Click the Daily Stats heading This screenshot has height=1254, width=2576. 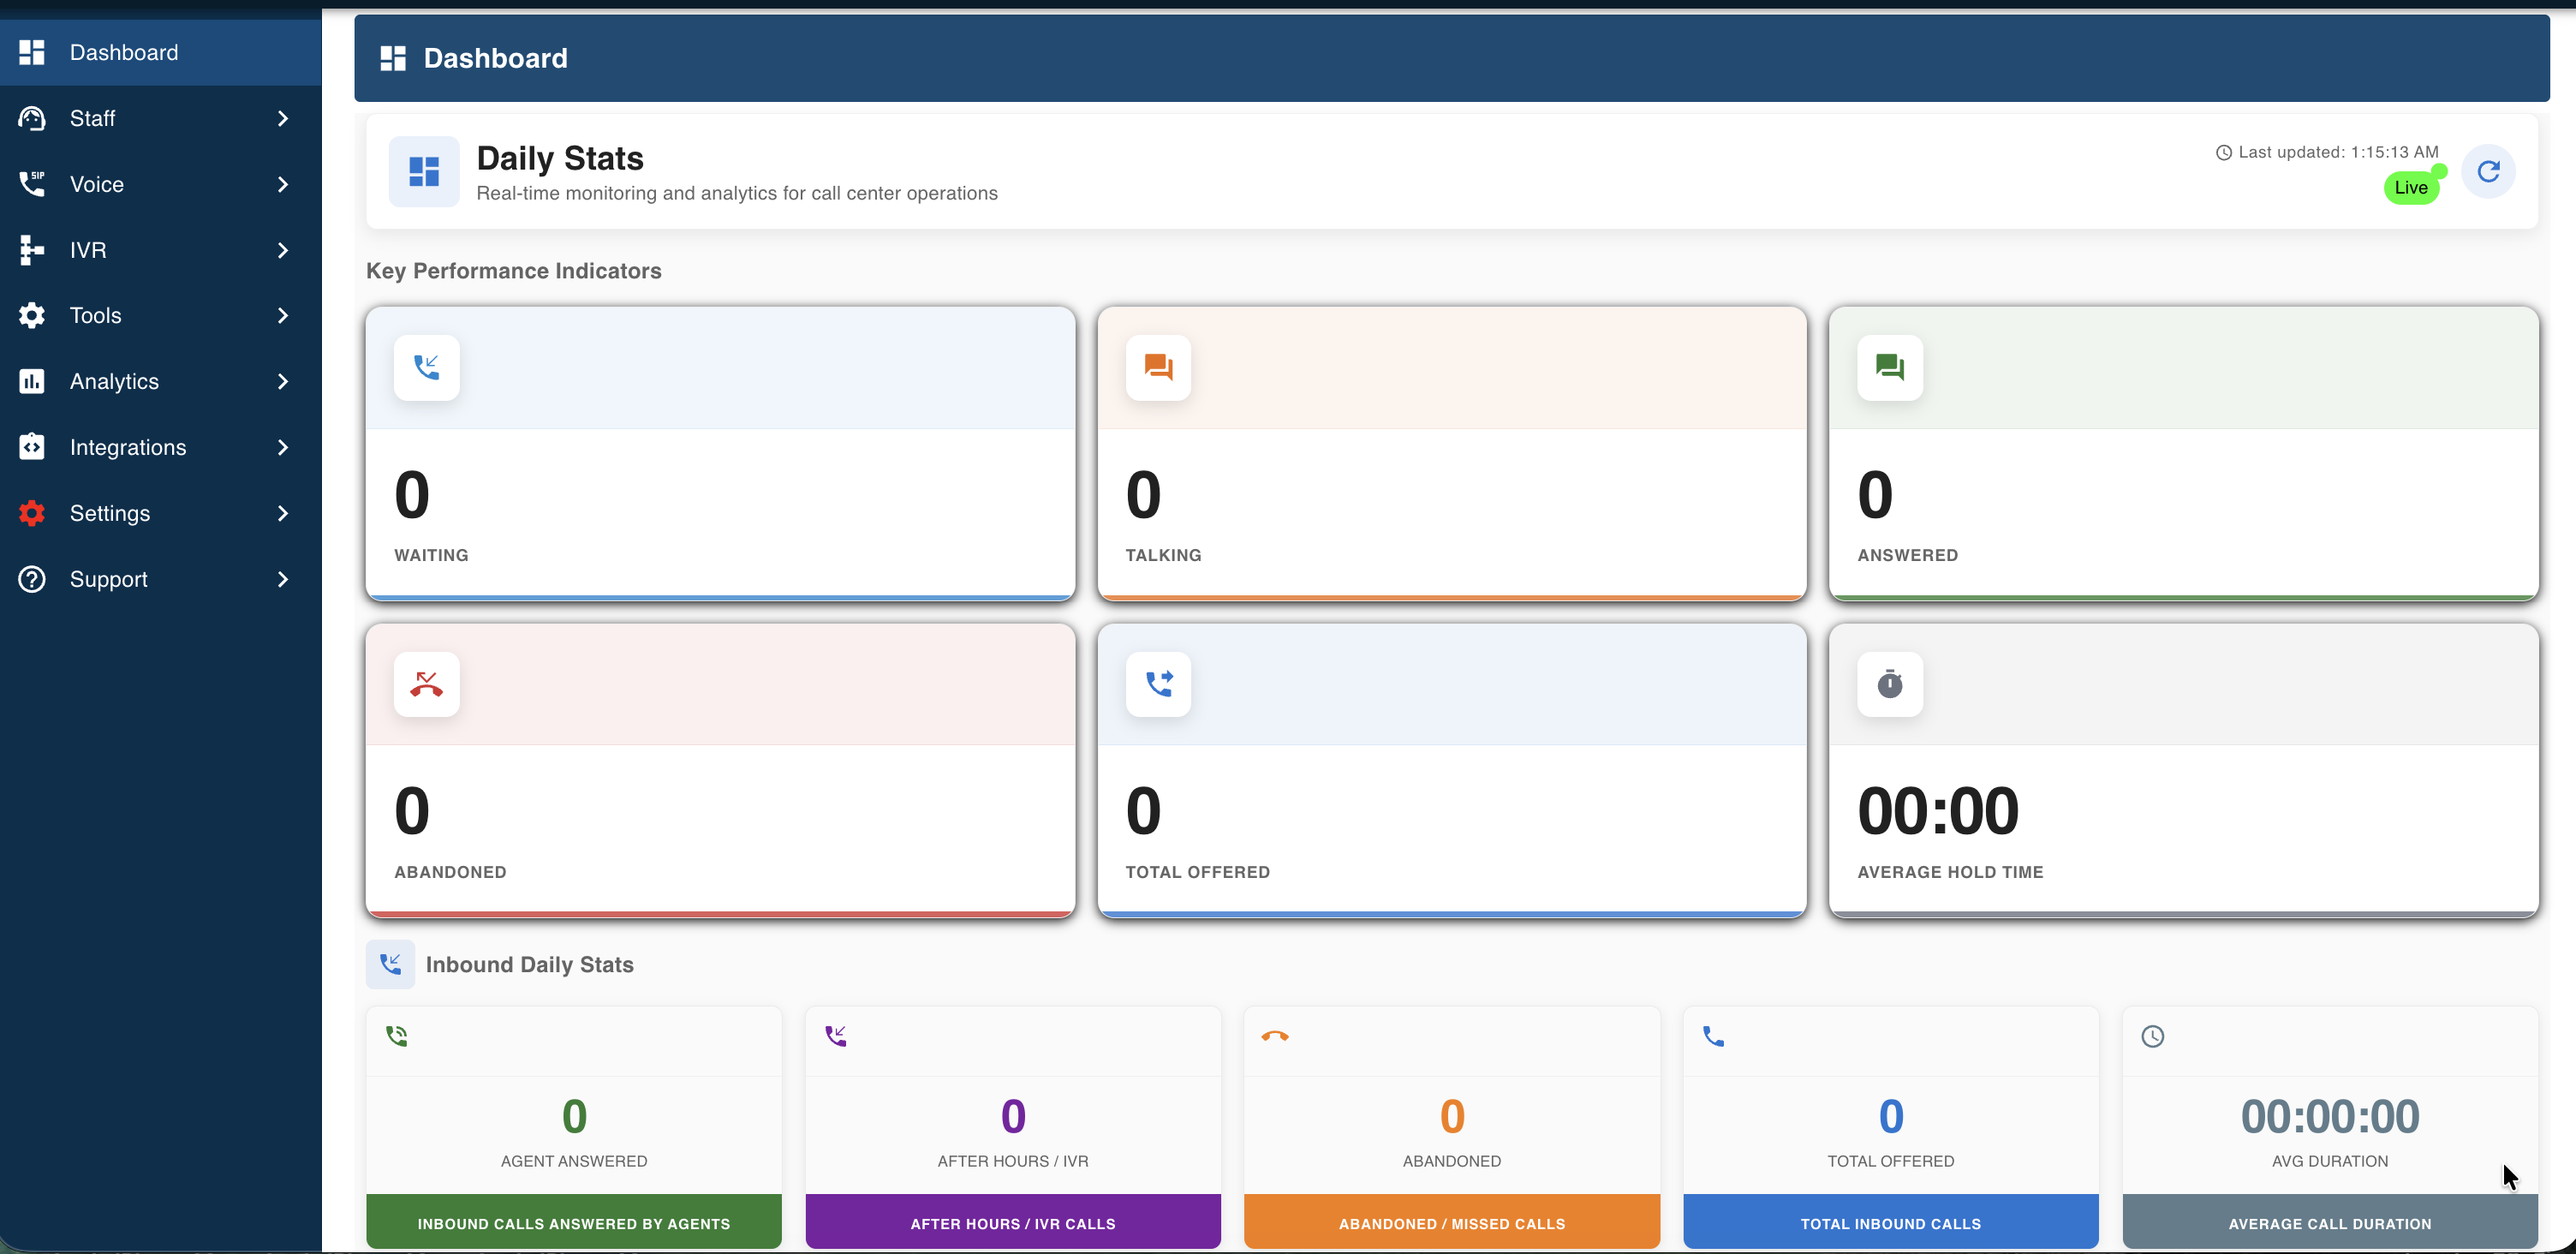pyautogui.click(x=560, y=158)
